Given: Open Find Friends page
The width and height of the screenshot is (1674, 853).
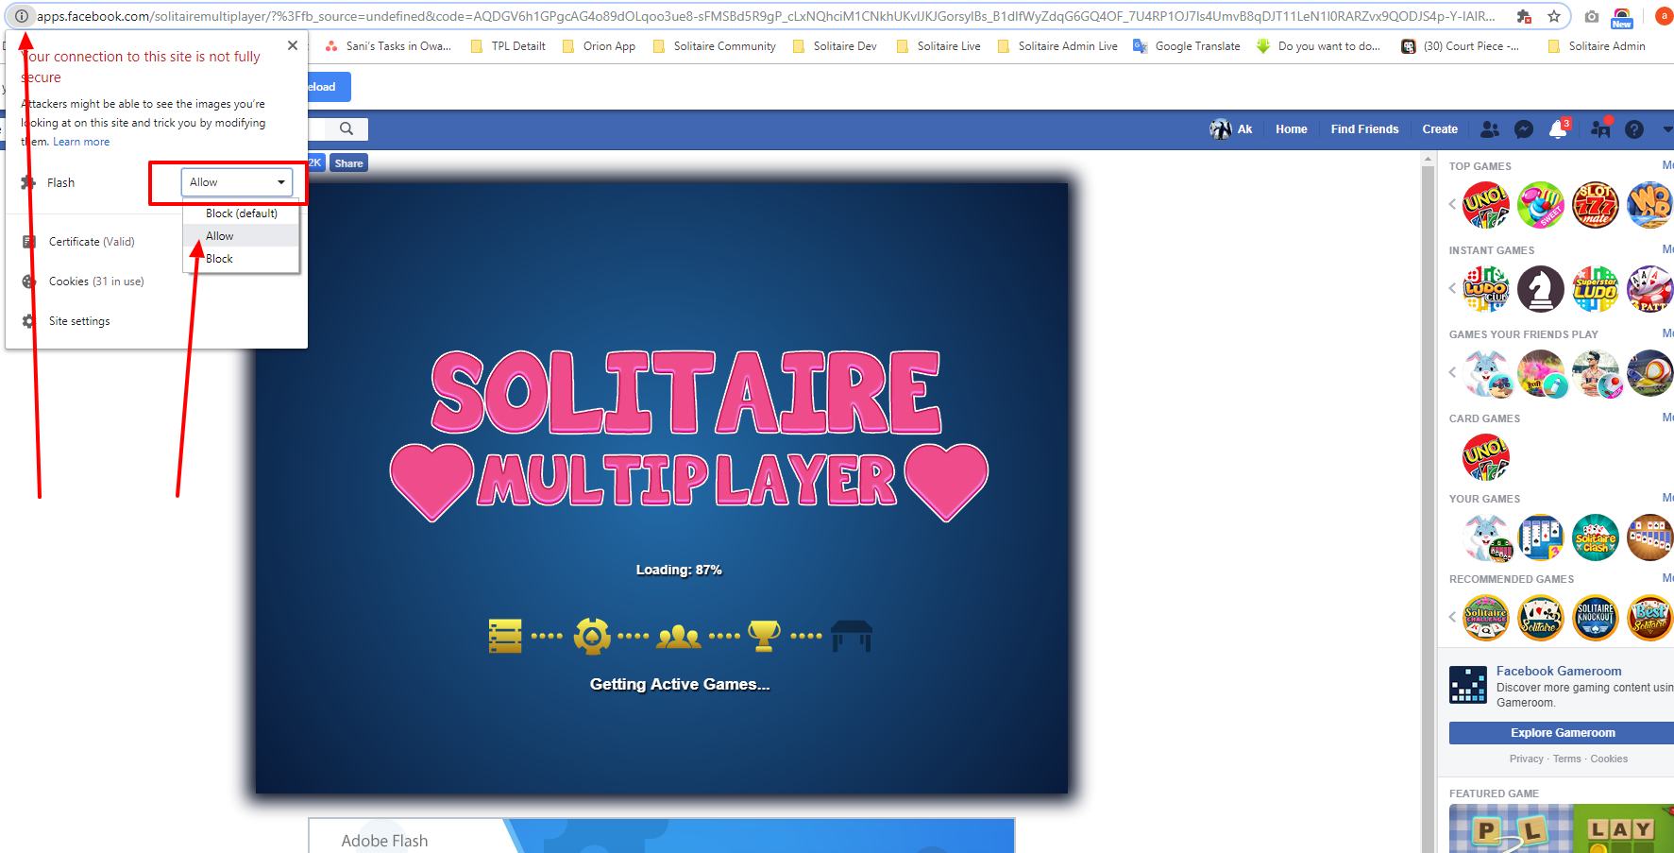Looking at the screenshot, I should [x=1364, y=129].
